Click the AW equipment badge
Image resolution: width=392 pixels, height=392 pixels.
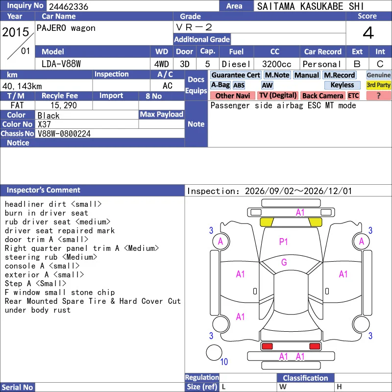(267, 85)
